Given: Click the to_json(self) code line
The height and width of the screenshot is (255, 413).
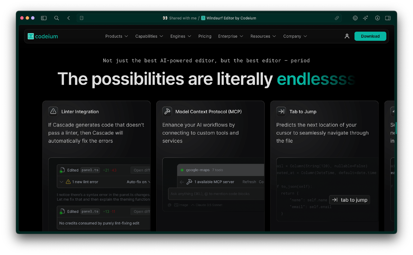Looking at the screenshot, I should (294, 187).
